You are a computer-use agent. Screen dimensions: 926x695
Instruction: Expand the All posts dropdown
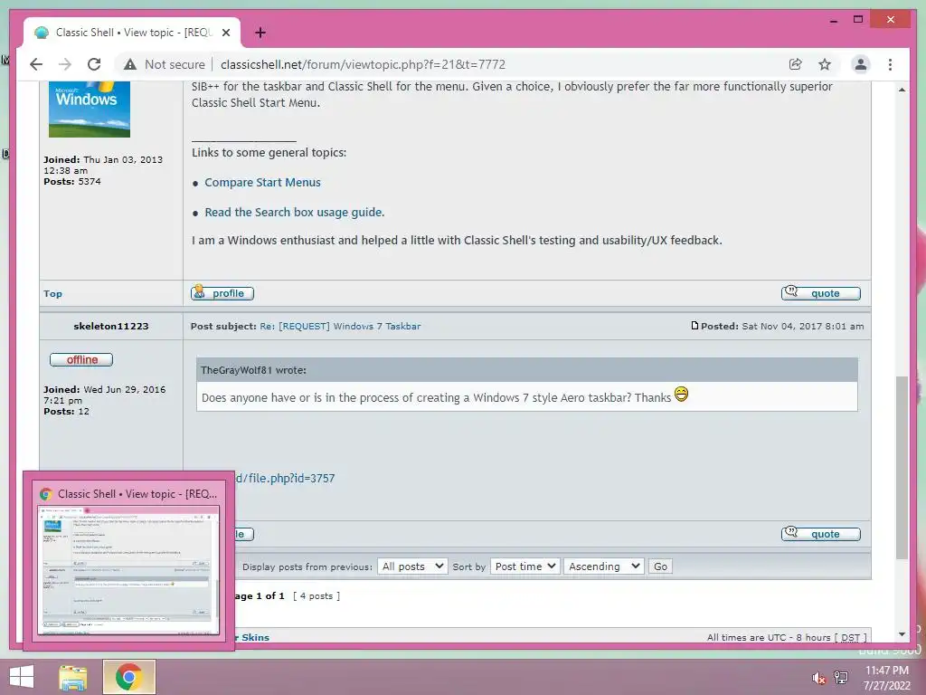tap(412, 566)
